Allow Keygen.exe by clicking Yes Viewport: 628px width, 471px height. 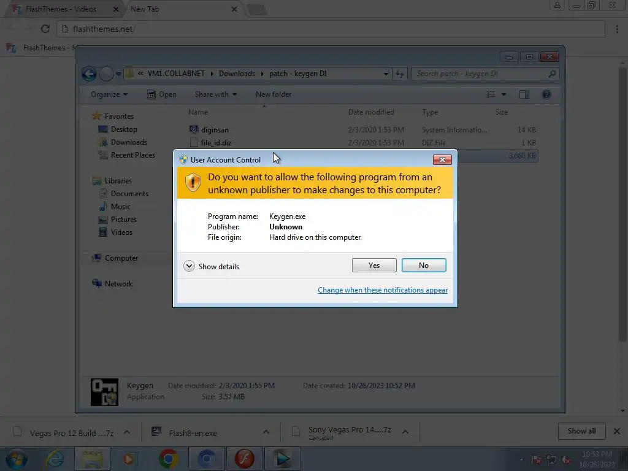[374, 265]
